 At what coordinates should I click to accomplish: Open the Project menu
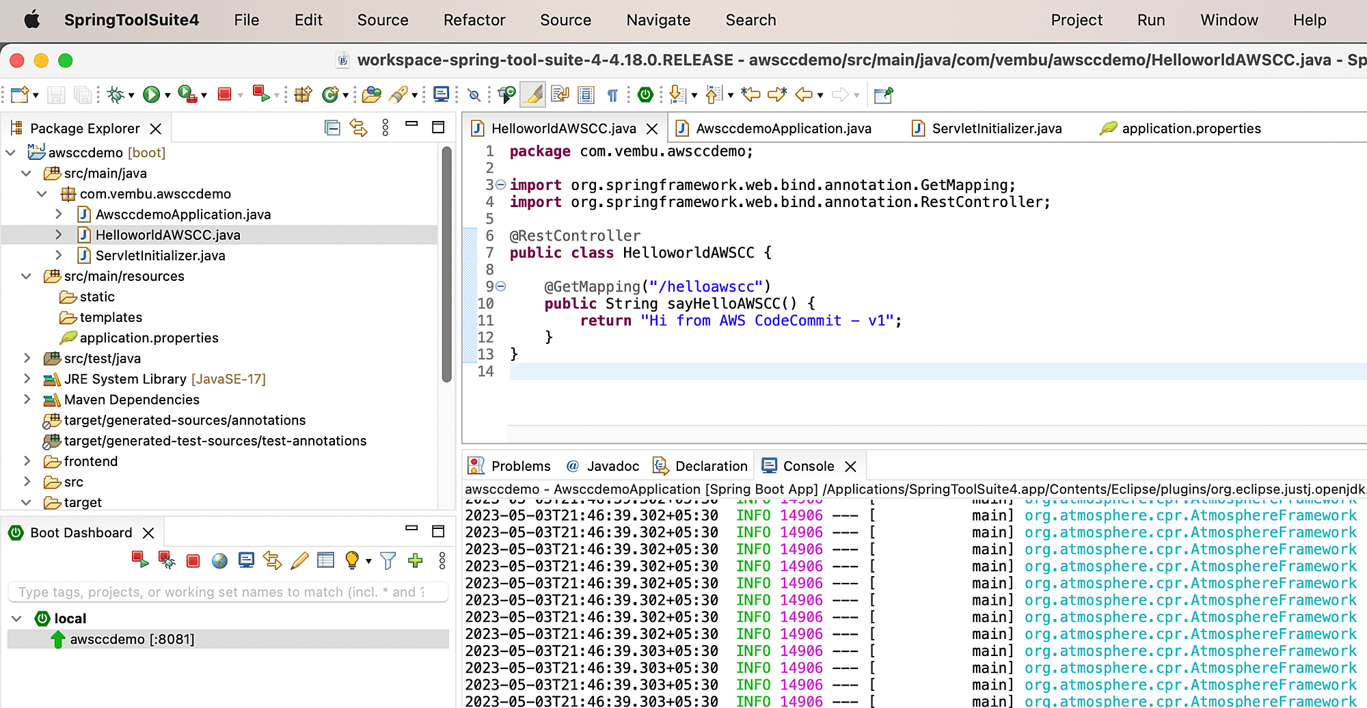[x=1077, y=21]
